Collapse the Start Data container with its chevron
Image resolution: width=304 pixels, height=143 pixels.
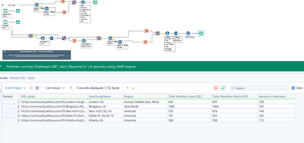(21, 5)
